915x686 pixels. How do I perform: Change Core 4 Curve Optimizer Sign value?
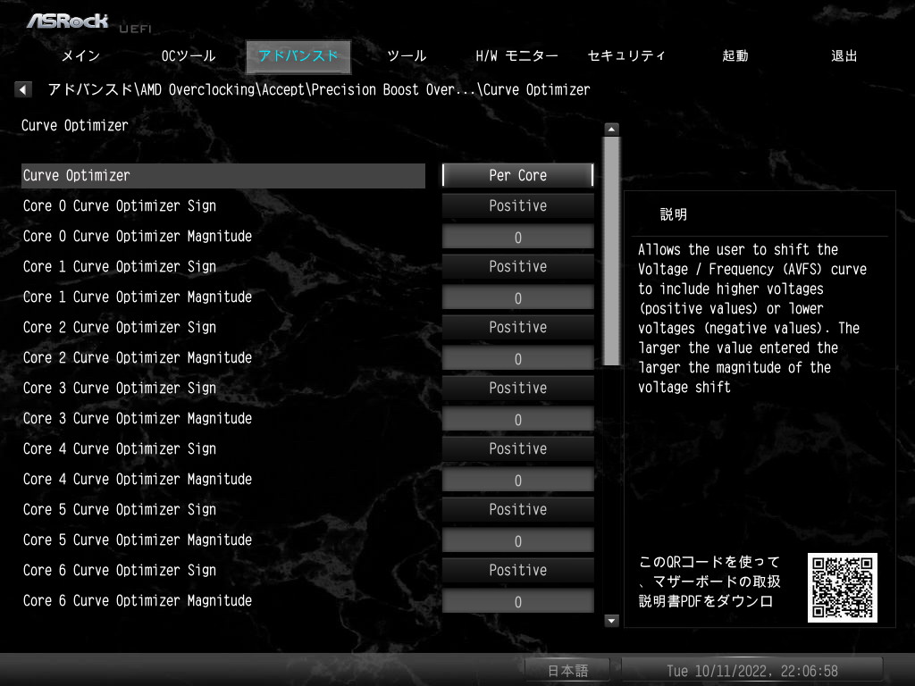517,448
